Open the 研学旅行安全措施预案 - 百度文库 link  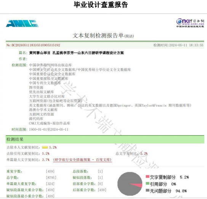point(82,160)
